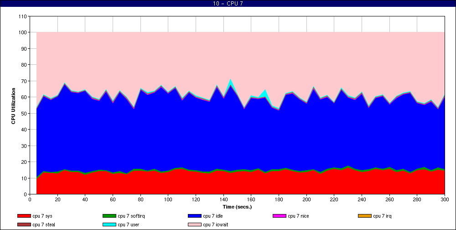The height and width of the screenshot is (230, 456).
Task: Click the magenta cpu 7 nice legend swatch
Action: tap(280, 216)
